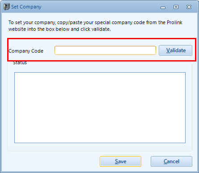Click the Set Company app icon in title bar

pos(6,7)
